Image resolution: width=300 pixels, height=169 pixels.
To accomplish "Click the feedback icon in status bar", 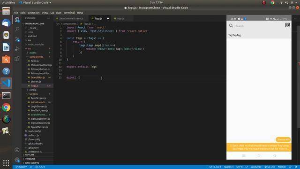I will pyautogui.click(x=291, y=167).
